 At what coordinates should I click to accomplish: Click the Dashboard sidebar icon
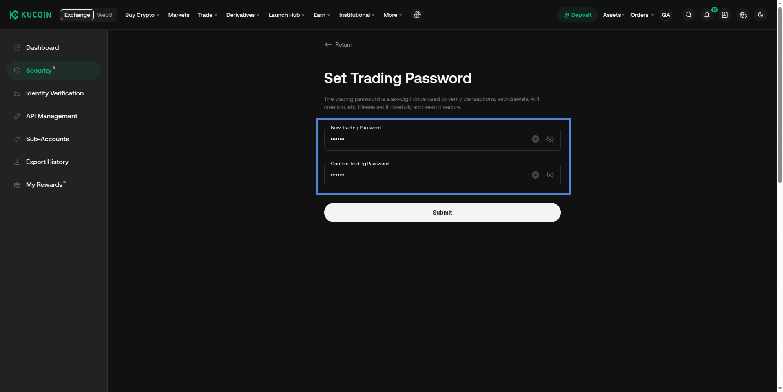pyautogui.click(x=17, y=48)
